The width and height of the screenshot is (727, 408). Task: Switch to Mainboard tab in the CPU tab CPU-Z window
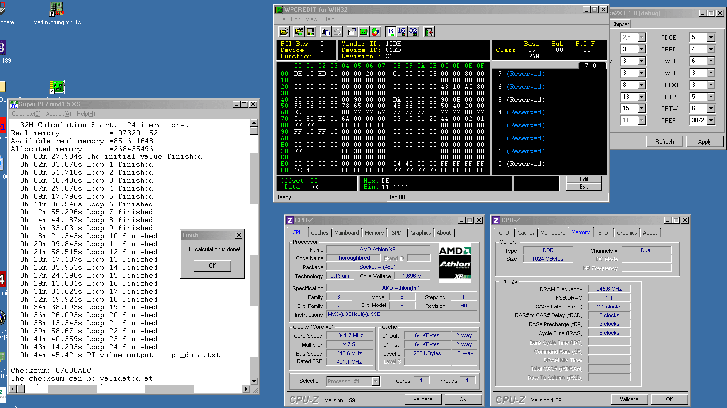click(346, 233)
